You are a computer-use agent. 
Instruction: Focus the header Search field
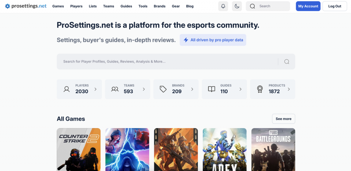tap(268, 6)
